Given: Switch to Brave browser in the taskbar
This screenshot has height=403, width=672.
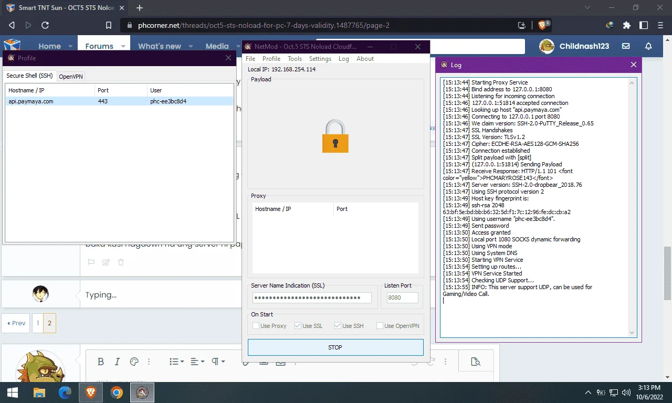Looking at the screenshot, I should [x=91, y=393].
